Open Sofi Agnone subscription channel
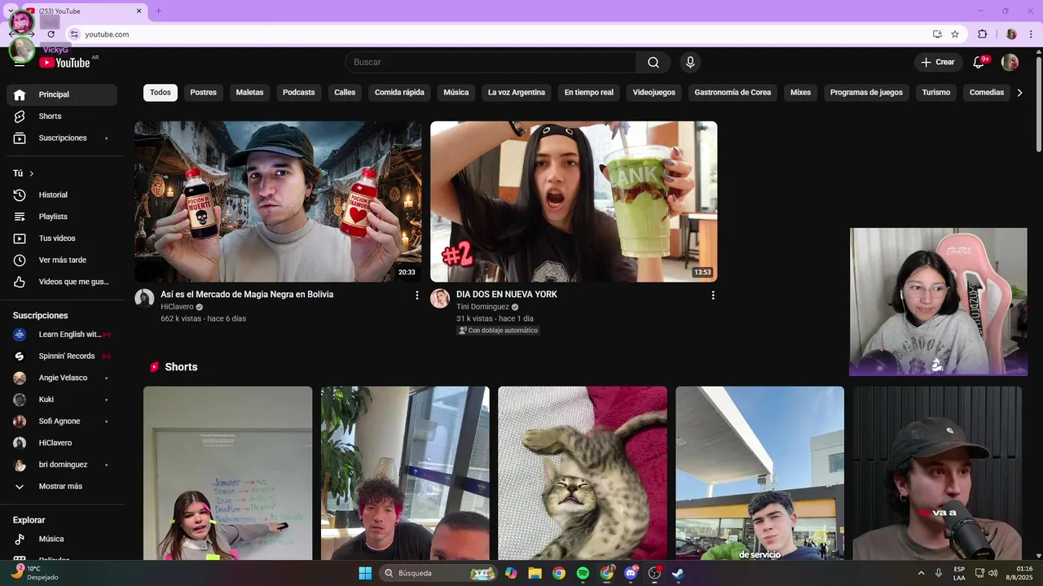This screenshot has width=1043, height=586. point(62,422)
